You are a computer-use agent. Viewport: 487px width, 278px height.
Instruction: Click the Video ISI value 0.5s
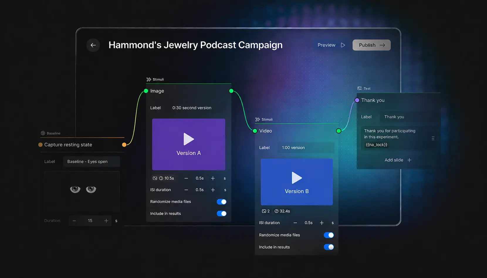click(x=309, y=223)
